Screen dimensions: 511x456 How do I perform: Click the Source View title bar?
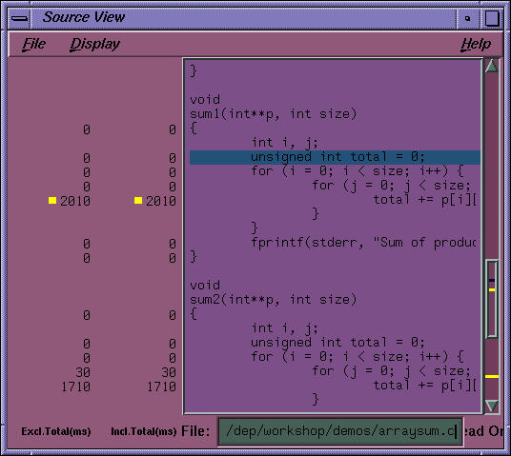[244, 18]
